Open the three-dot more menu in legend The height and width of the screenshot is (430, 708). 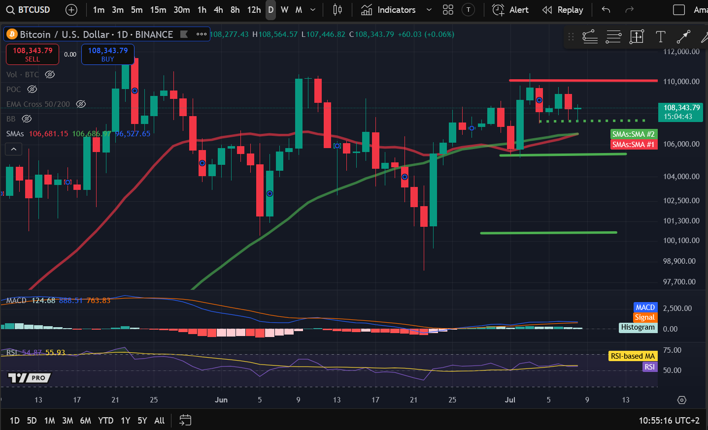(202, 34)
